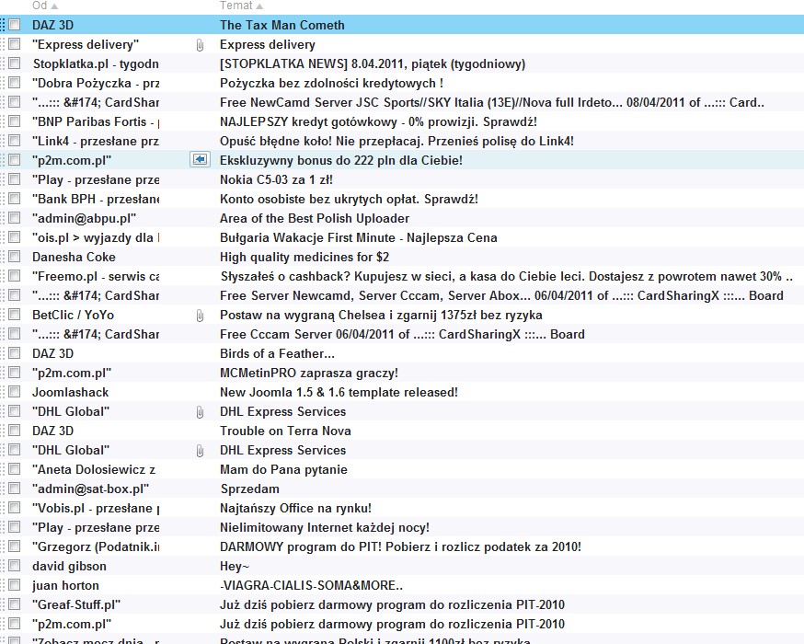Open Free NewCamd Server JSC Sports message
Screen dimensions: 804x644
(x=492, y=102)
